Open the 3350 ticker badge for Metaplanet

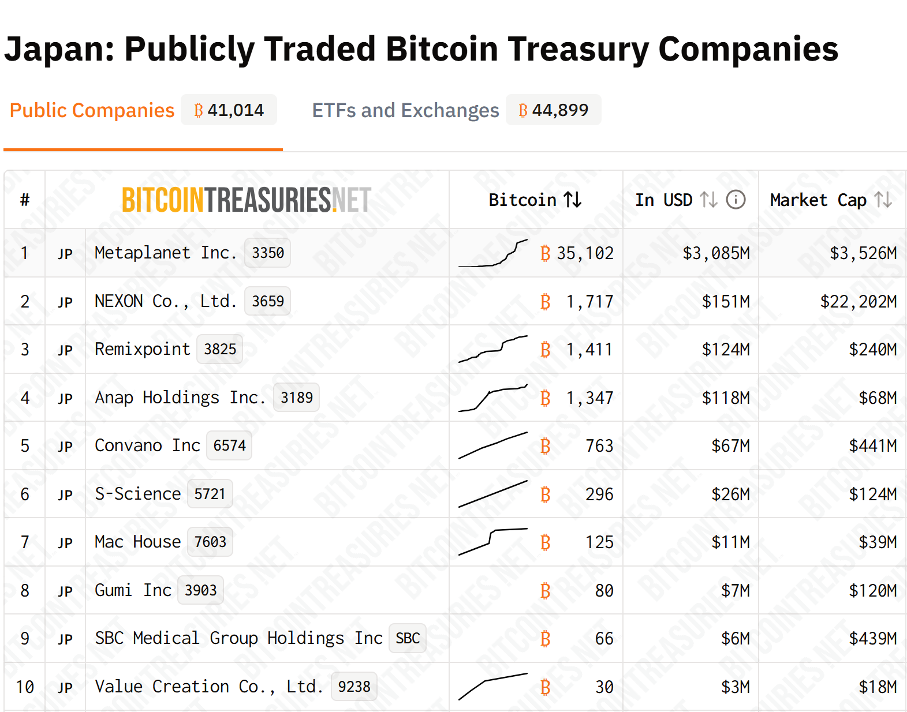267,253
